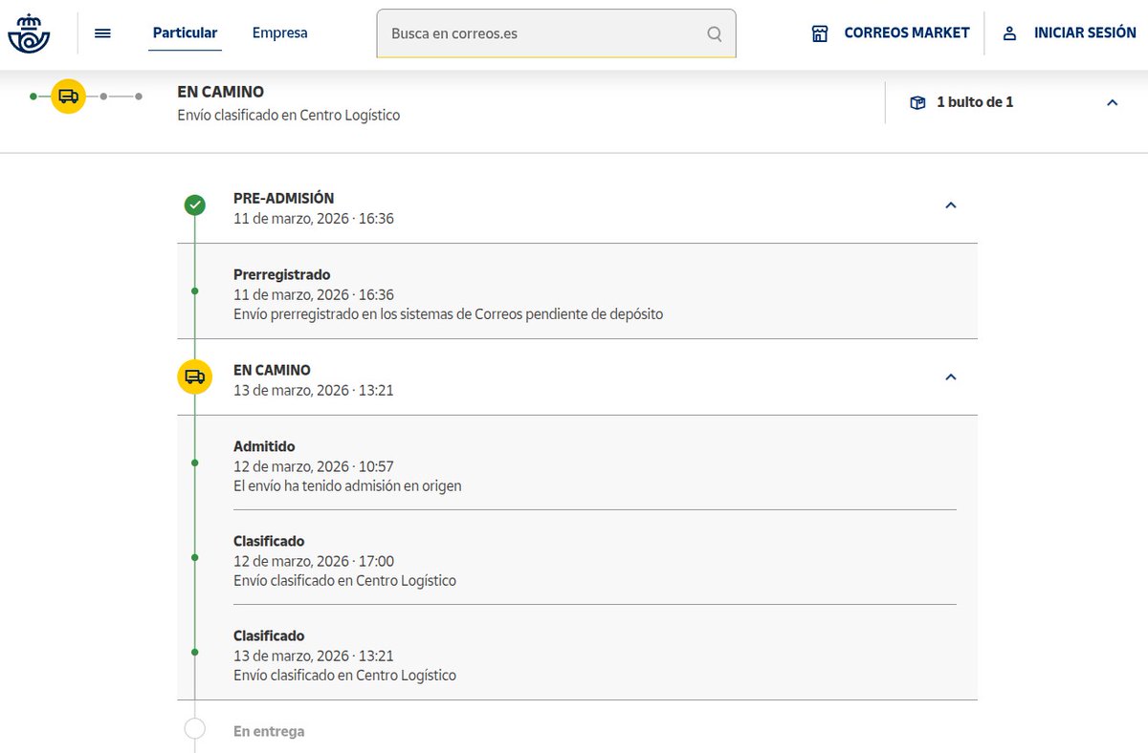Select the Admitido event title
Image resolution: width=1148 pixels, height=753 pixels.
click(264, 446)
